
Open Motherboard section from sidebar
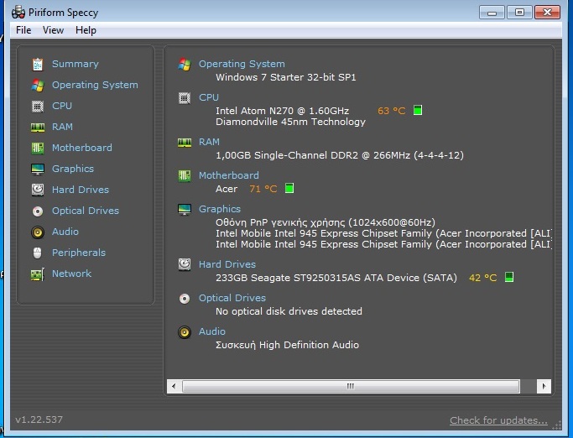point(82,148)
